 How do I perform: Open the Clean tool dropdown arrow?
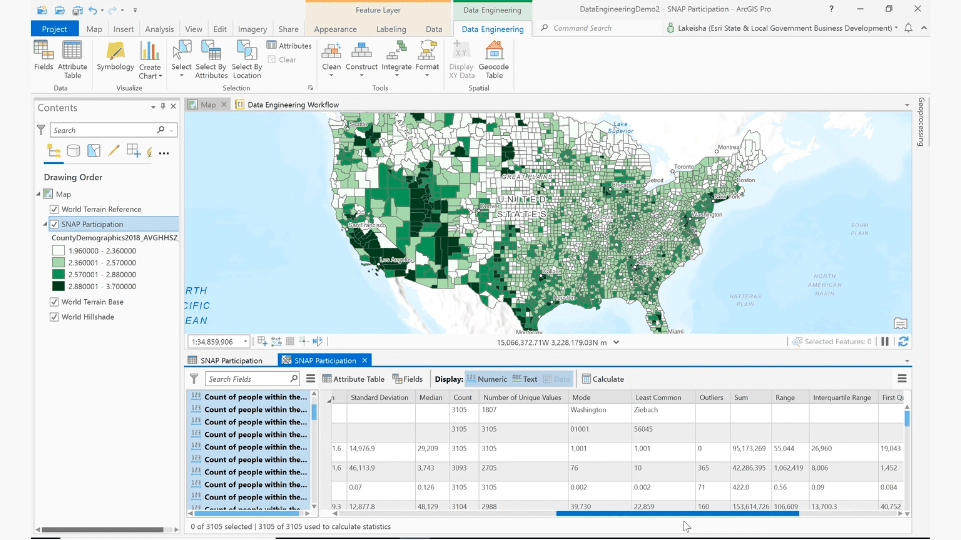pyautogui.click(x=331, y=75)
